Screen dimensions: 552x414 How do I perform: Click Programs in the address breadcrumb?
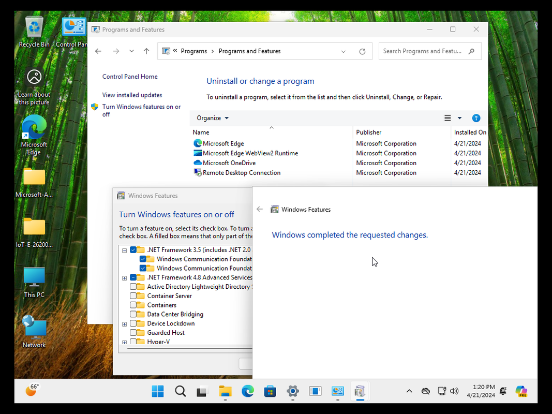[x=194, y=51]
